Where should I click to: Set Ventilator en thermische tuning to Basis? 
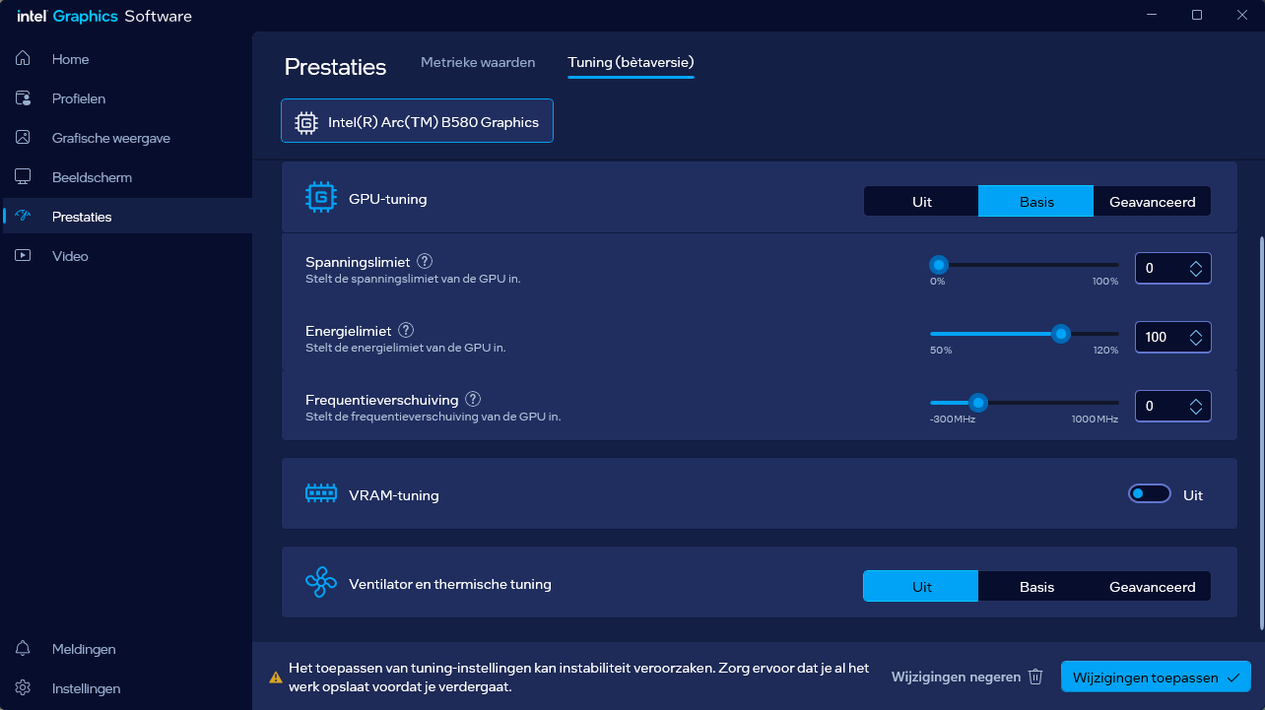[x=1036, y=587]
